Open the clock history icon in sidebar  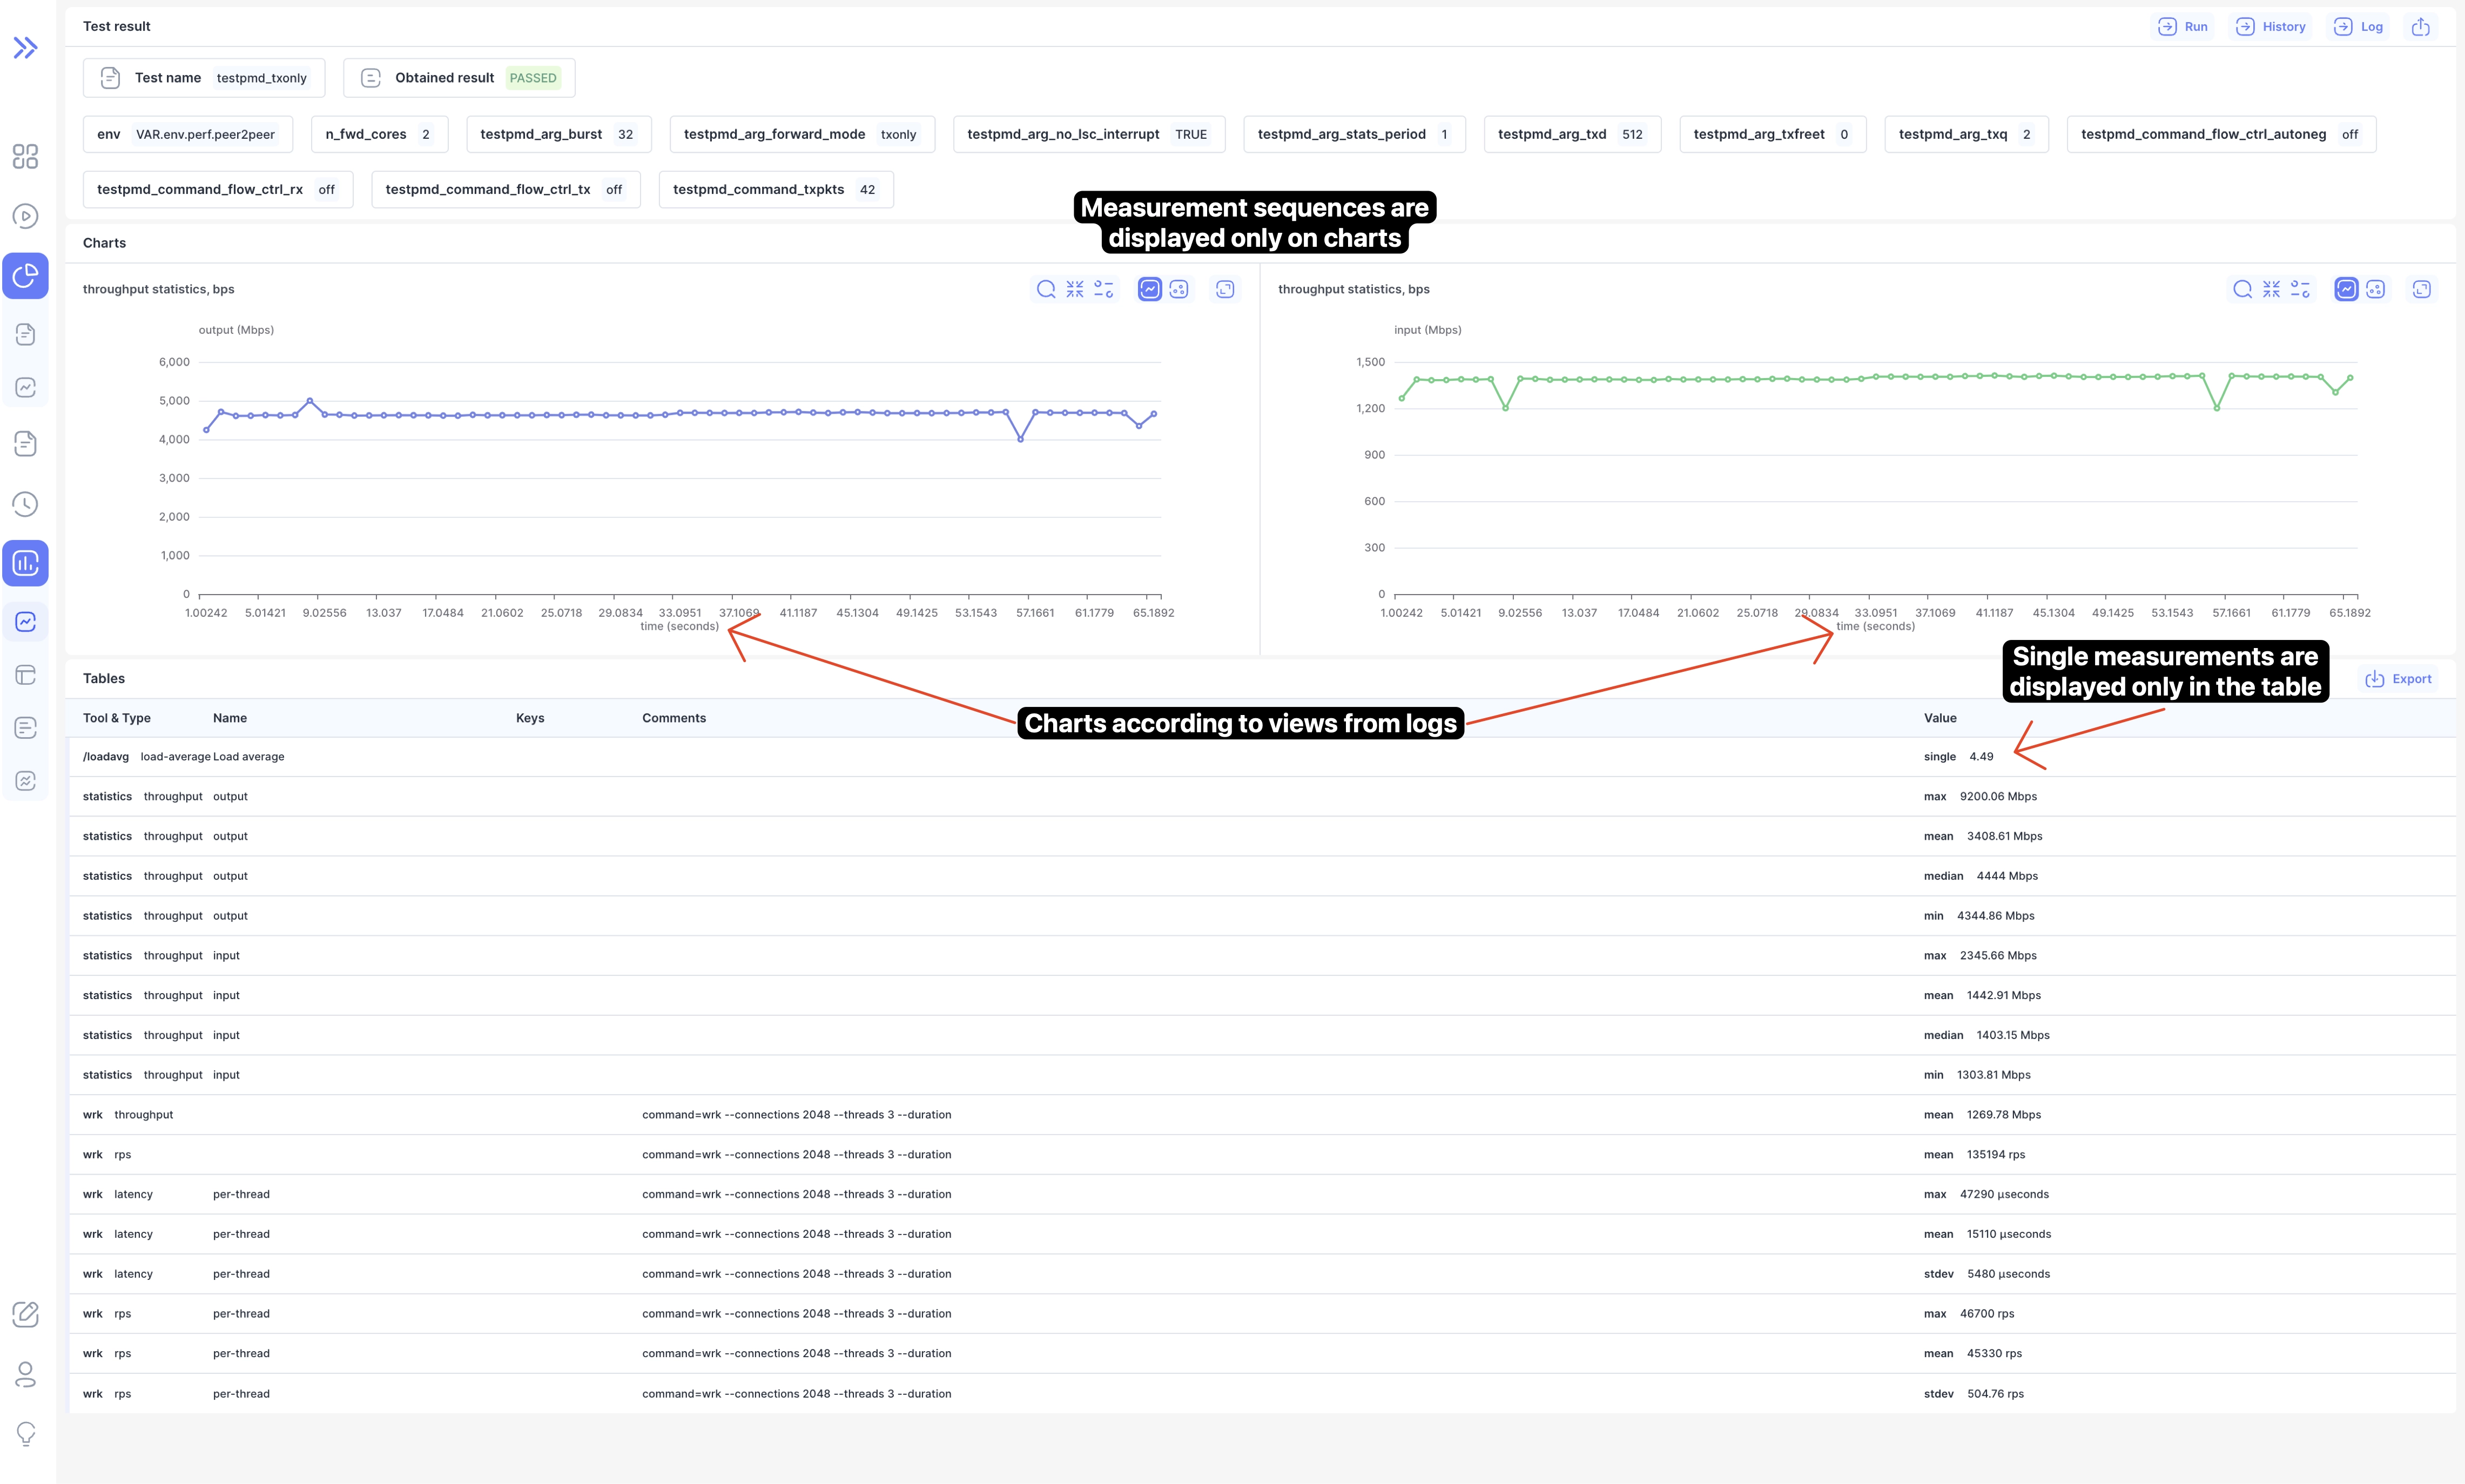pos(25,504)
